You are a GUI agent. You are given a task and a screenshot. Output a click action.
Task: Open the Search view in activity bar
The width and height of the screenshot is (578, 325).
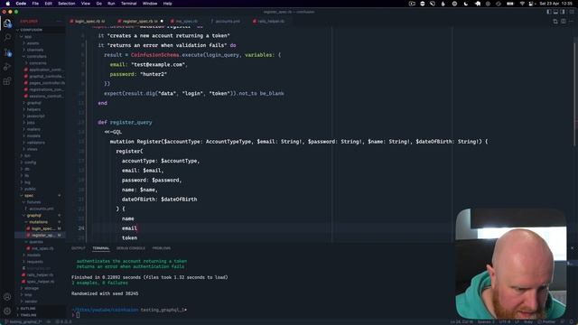click(x=7, y=37)
